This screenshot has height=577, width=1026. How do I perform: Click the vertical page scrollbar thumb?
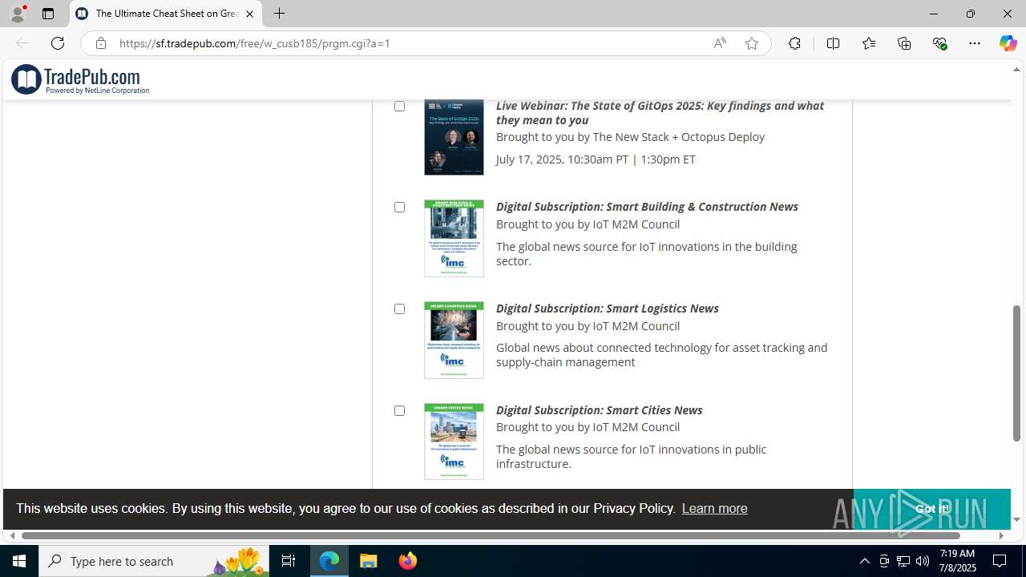(x=1016, y=373)
